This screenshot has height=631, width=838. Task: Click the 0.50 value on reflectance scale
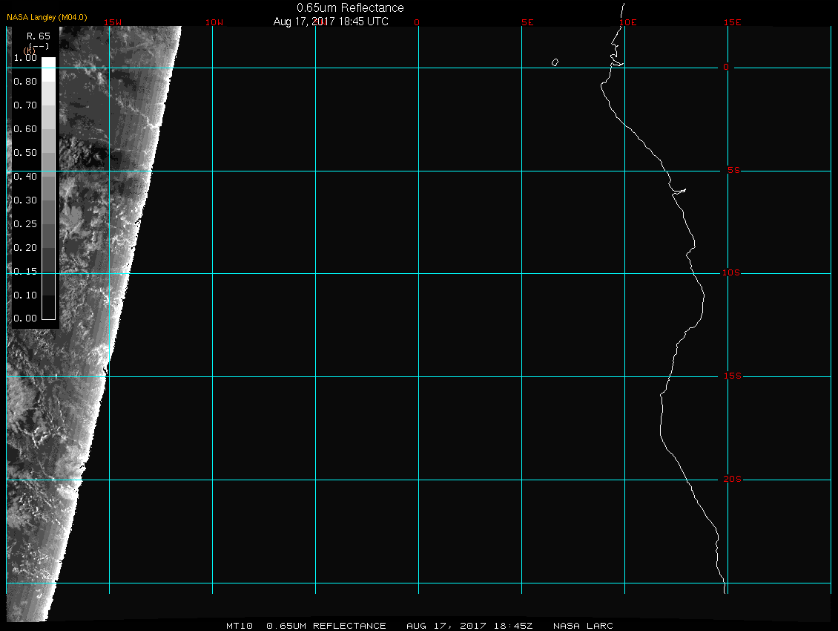(25, 153)
